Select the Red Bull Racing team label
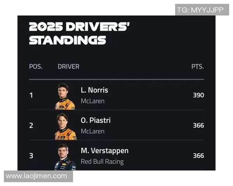The height and width of the screenshot is (186, 233). point(102,162)
